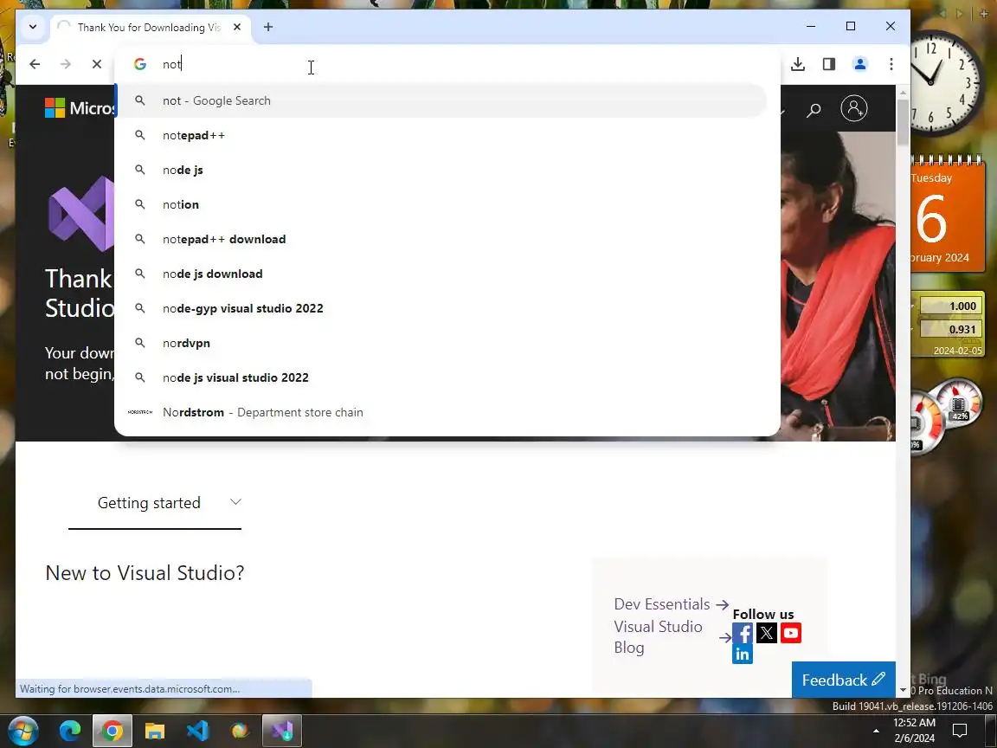
Task: Click the scrollbar down arrow
Action: (903, 690)
